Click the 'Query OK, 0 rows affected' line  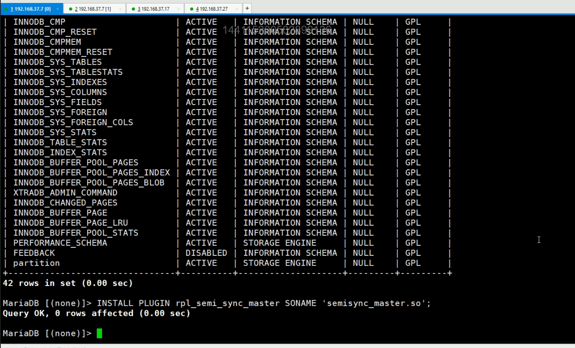point(96,313)
